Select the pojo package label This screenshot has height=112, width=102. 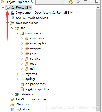point(33,53)
